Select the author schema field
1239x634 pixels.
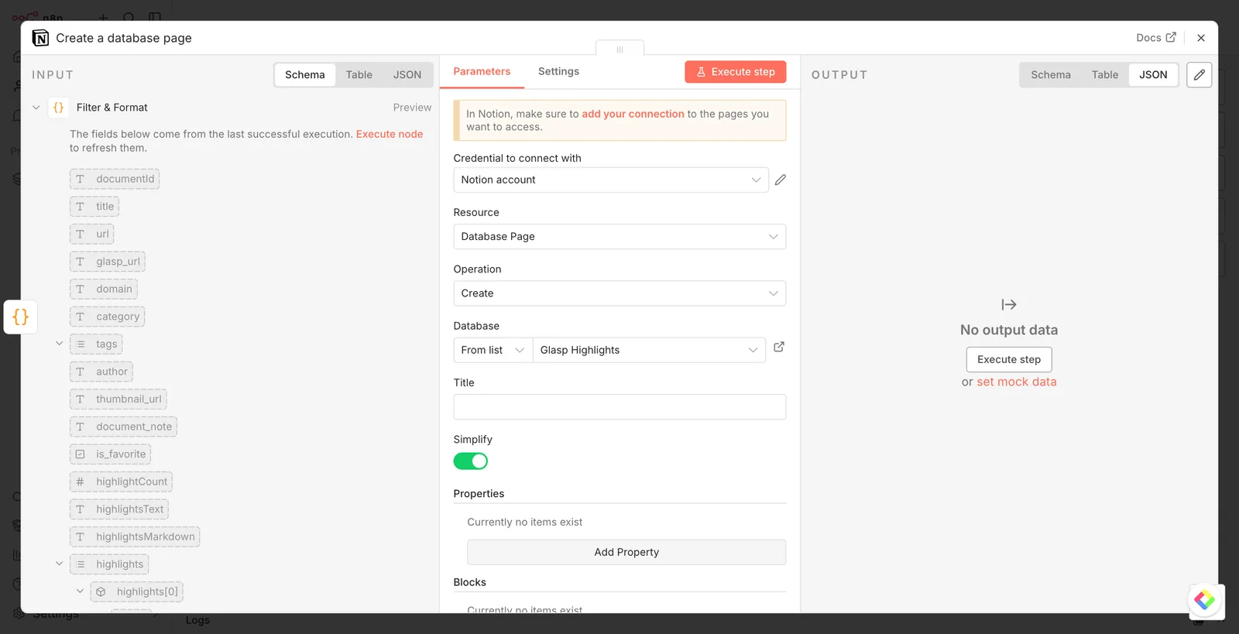101,372
